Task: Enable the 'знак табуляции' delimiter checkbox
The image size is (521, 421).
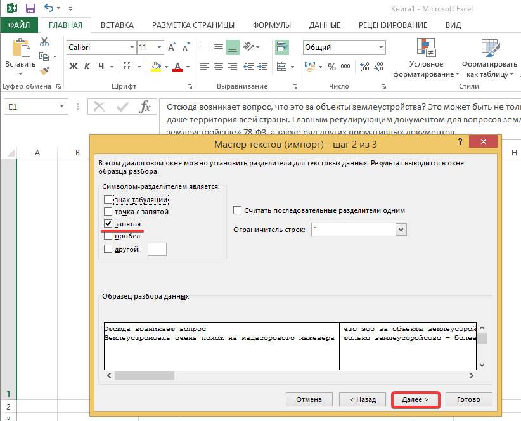Action: click(108, 200)
